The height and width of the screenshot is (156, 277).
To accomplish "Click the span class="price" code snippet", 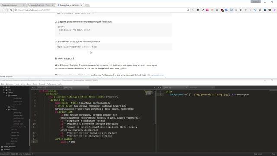I will (77, 47).
